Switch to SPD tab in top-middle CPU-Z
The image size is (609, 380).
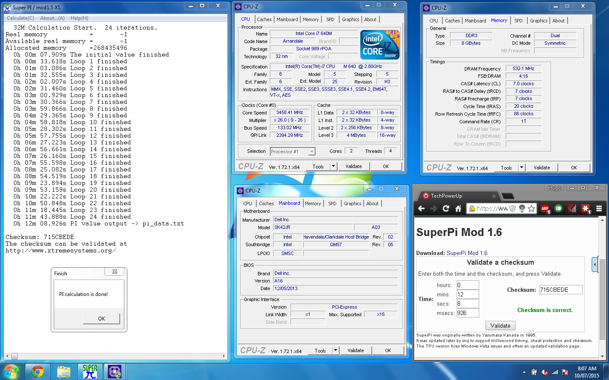(330, 19)
